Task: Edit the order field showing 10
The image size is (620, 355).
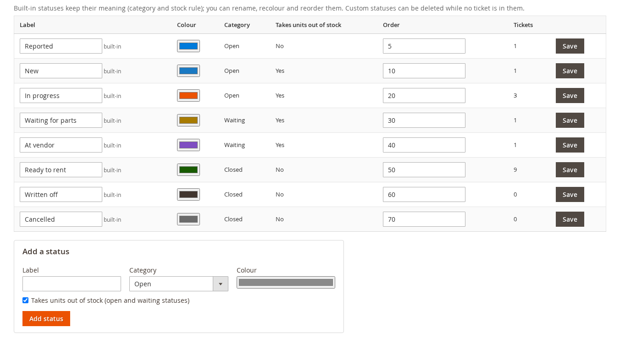Action: point(424,71)
